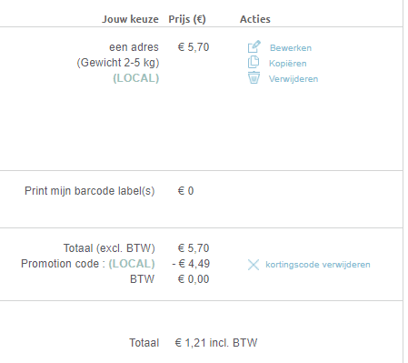408x363 pixels.
Task: Click the Gewicht 2-5 kg description
Action: tap(118, 63)
